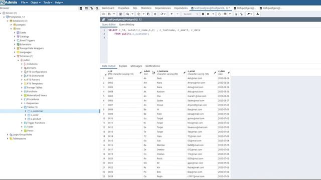Click the Paste rows toolbar icon

point(148,14)
